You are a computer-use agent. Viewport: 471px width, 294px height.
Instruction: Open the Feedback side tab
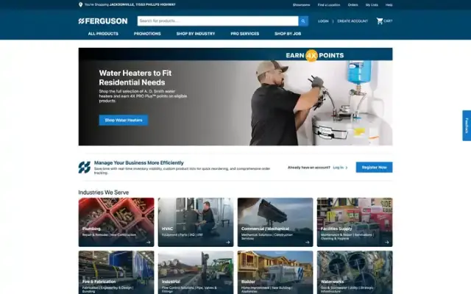(467, 126)
